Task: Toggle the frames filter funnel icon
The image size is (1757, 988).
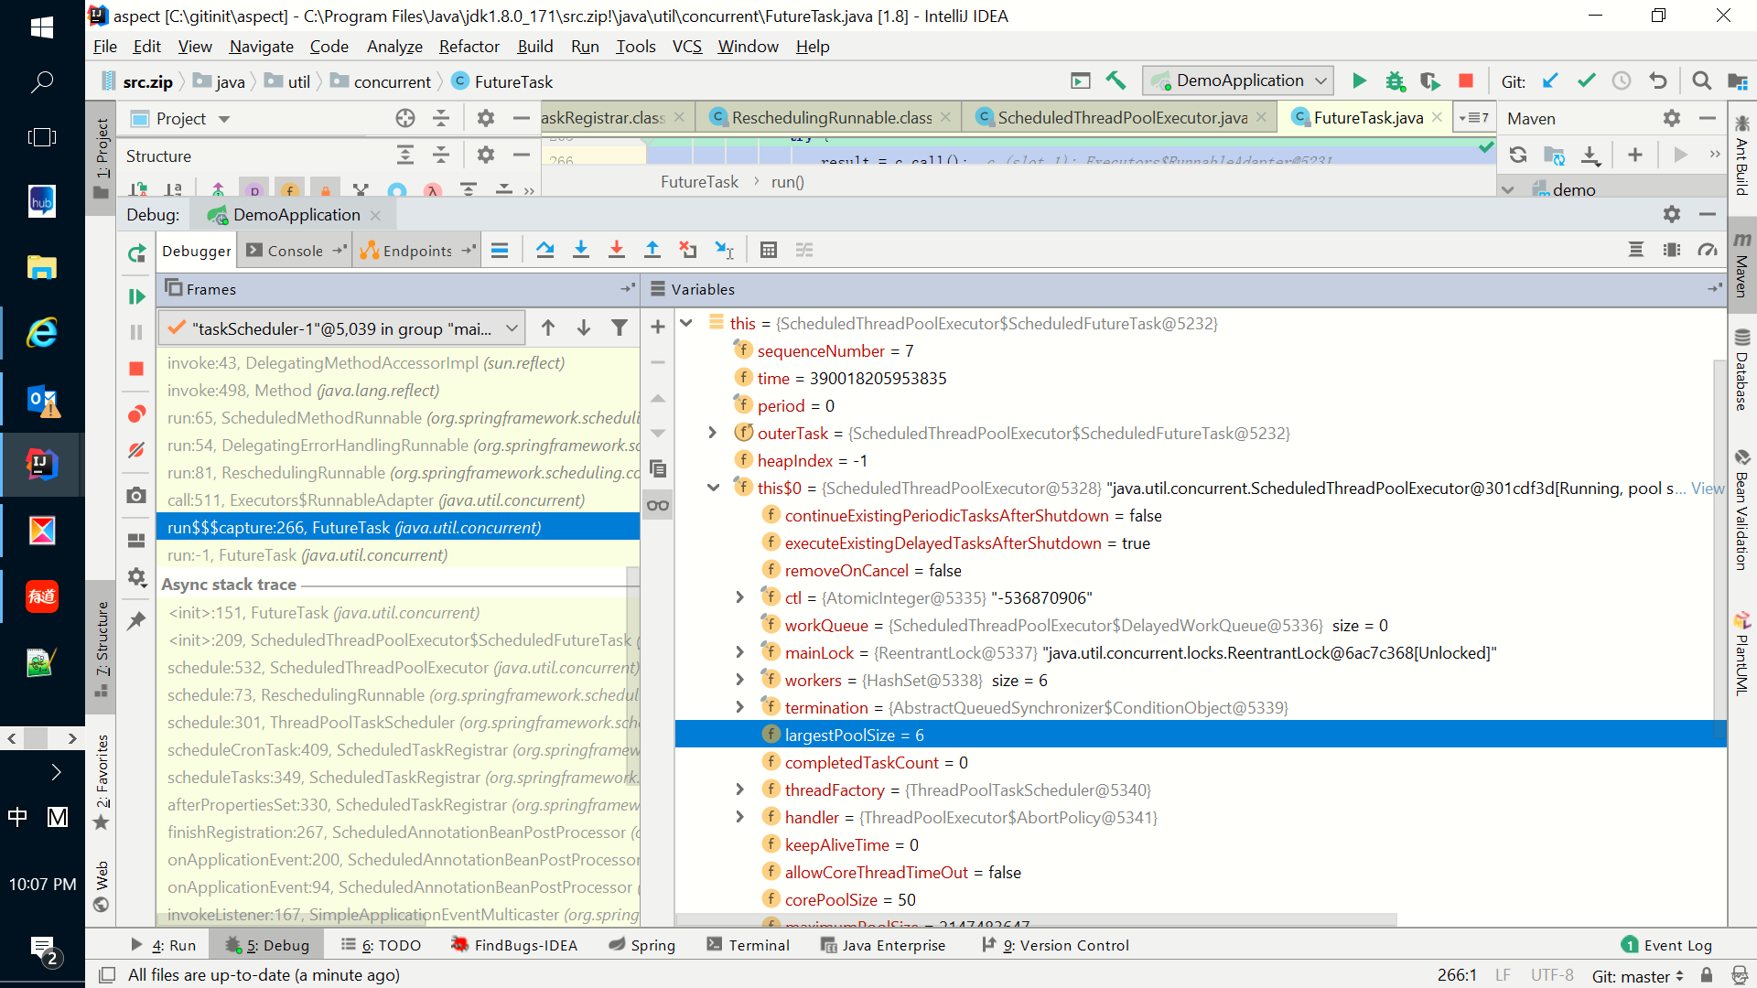Action: coord(620,328)
